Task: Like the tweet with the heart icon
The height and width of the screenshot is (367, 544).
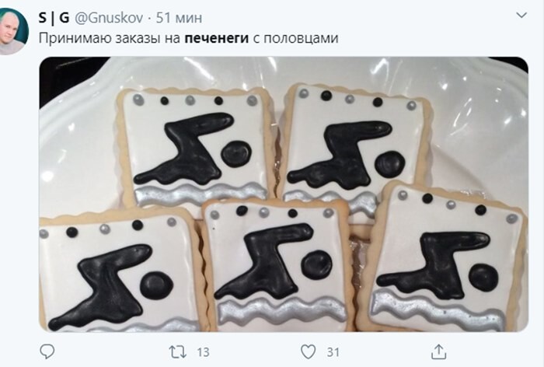Action: point(308,351)
